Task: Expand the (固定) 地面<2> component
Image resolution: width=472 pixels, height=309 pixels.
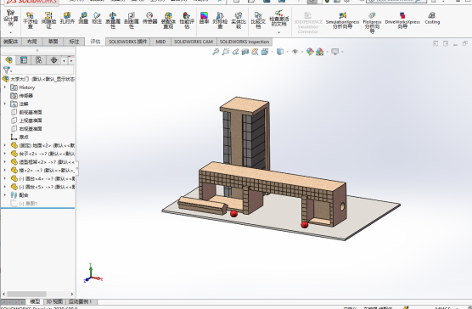Action: 5,145
